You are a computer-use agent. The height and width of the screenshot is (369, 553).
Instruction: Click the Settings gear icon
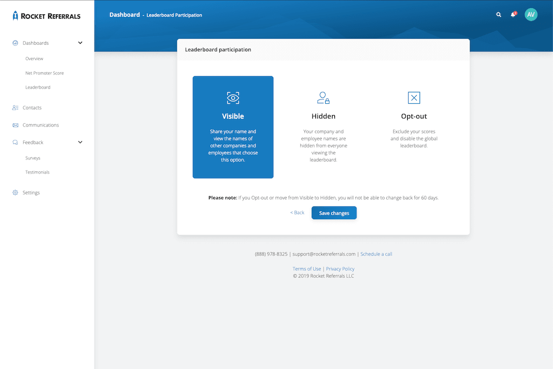point(15,193)
